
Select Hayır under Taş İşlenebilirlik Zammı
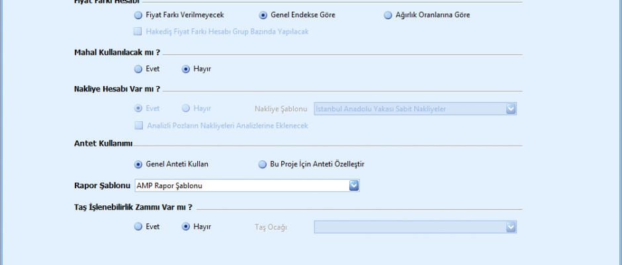tap(186, 227)
